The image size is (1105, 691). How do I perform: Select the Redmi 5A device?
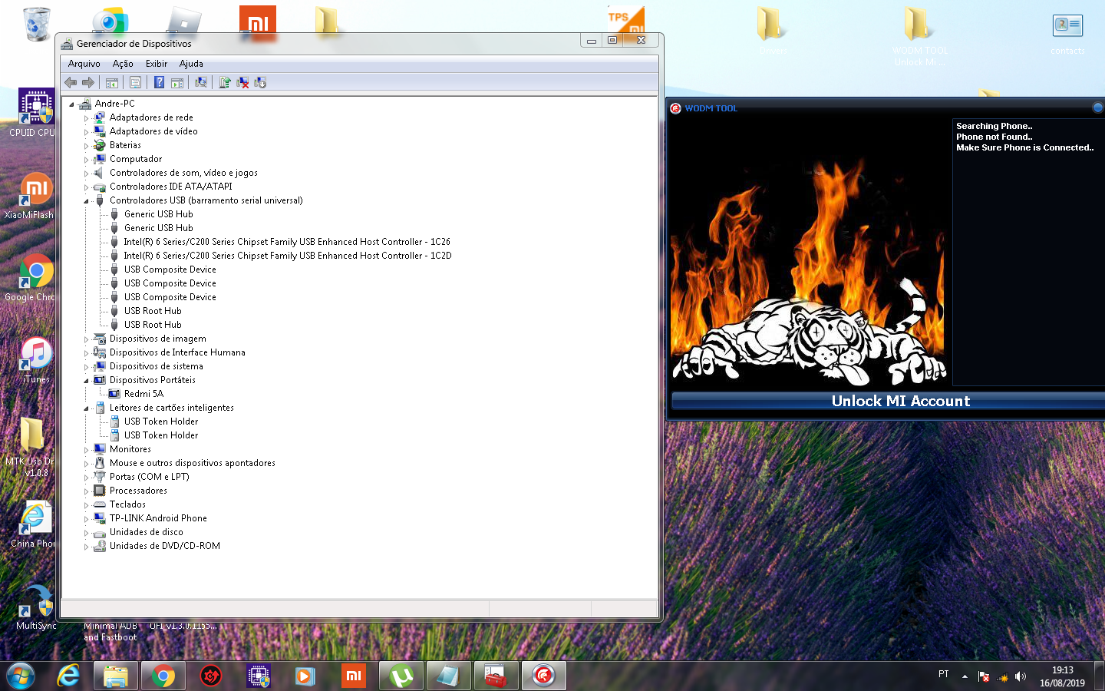(x=143, y=394)
